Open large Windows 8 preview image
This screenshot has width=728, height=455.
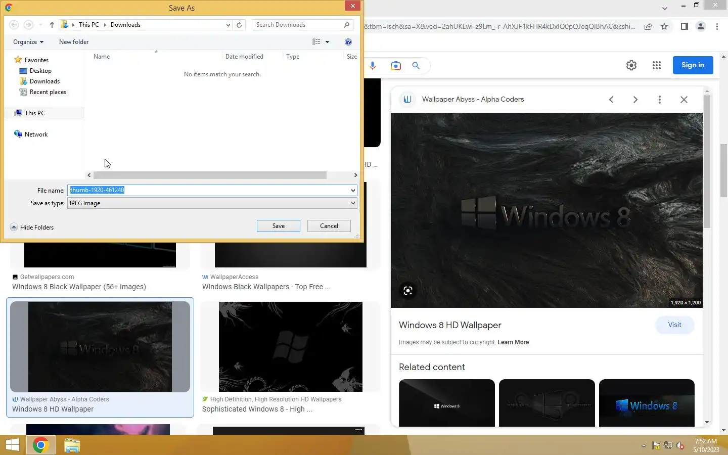547,210
